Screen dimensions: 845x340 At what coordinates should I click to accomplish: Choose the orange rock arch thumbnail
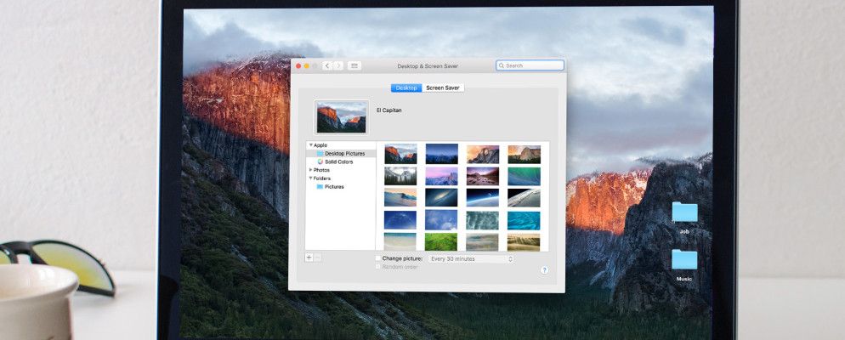482,154
